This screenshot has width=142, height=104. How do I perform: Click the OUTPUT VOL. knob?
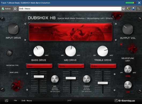(128, 29)
